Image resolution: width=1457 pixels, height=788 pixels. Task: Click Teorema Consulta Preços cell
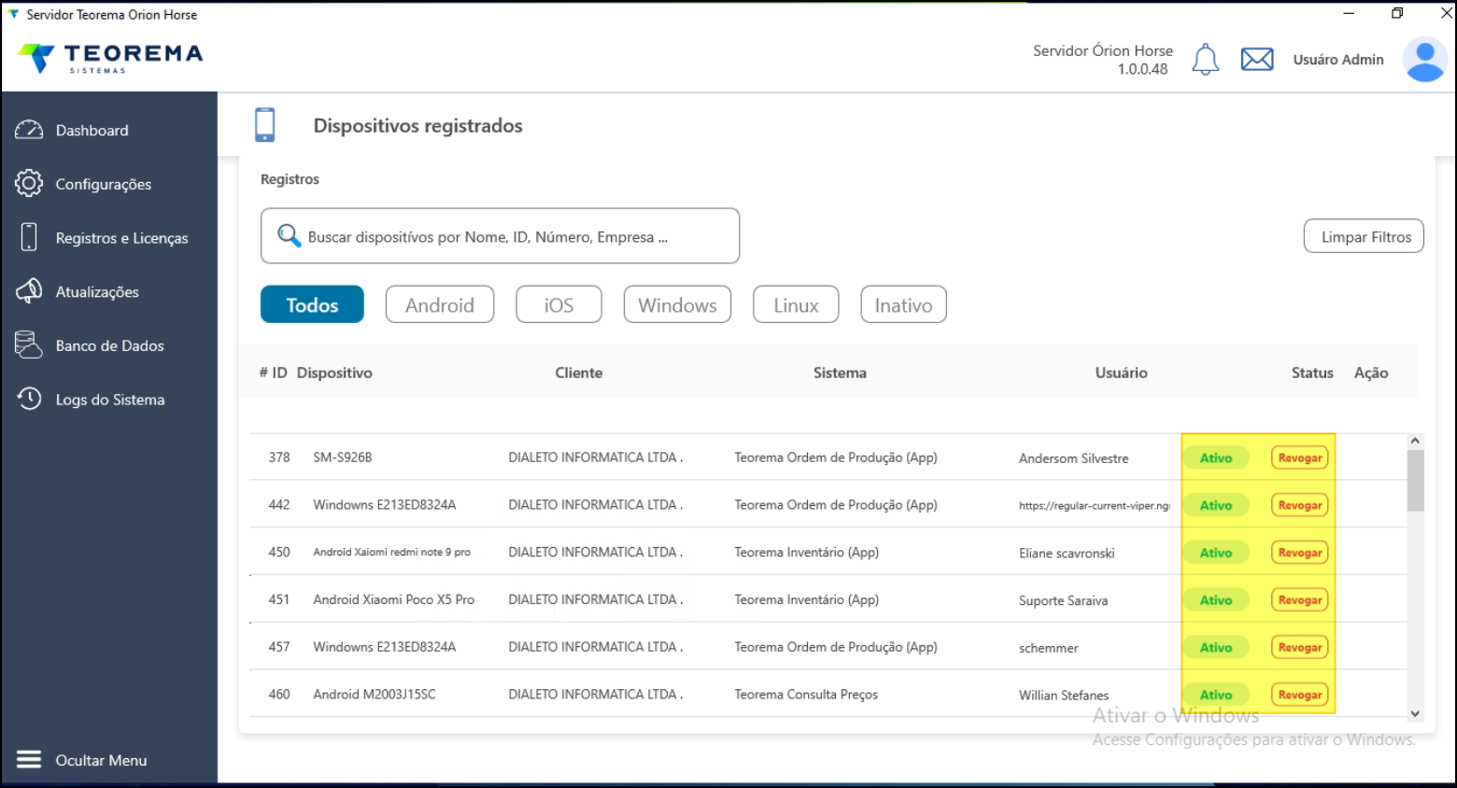click(806, 695)
